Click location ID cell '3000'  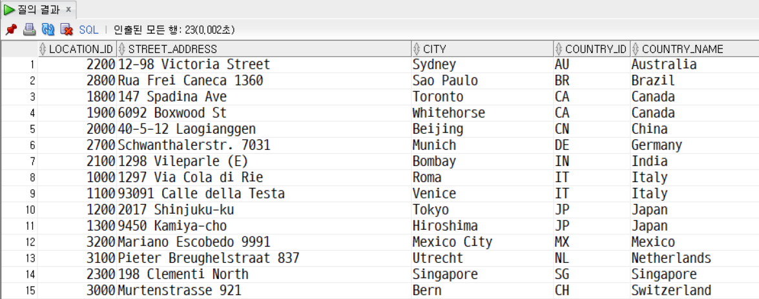77,291
